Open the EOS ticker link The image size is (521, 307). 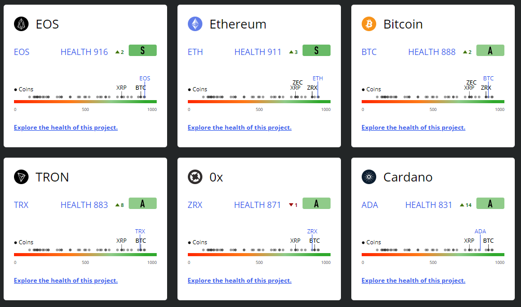coord(20,52)
